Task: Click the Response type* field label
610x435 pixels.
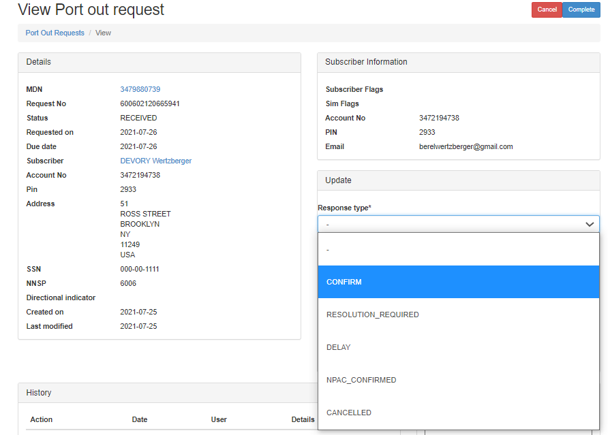Action: coord(344,208)
